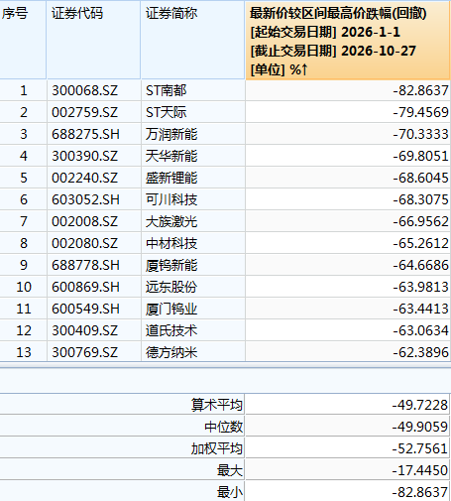Image resolution: width=451 pixels, height=501 pixels.
Task: Select stock code 002008.SZ
Action: click(85, 221)
